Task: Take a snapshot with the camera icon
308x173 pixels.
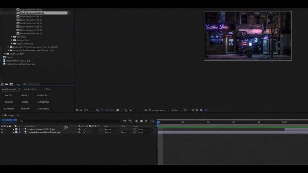Action: [x=118, y=110]
